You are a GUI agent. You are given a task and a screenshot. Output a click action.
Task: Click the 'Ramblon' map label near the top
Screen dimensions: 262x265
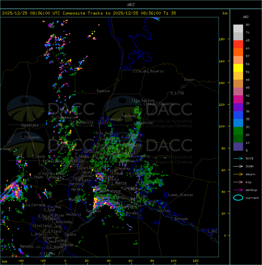coord(103,91)
